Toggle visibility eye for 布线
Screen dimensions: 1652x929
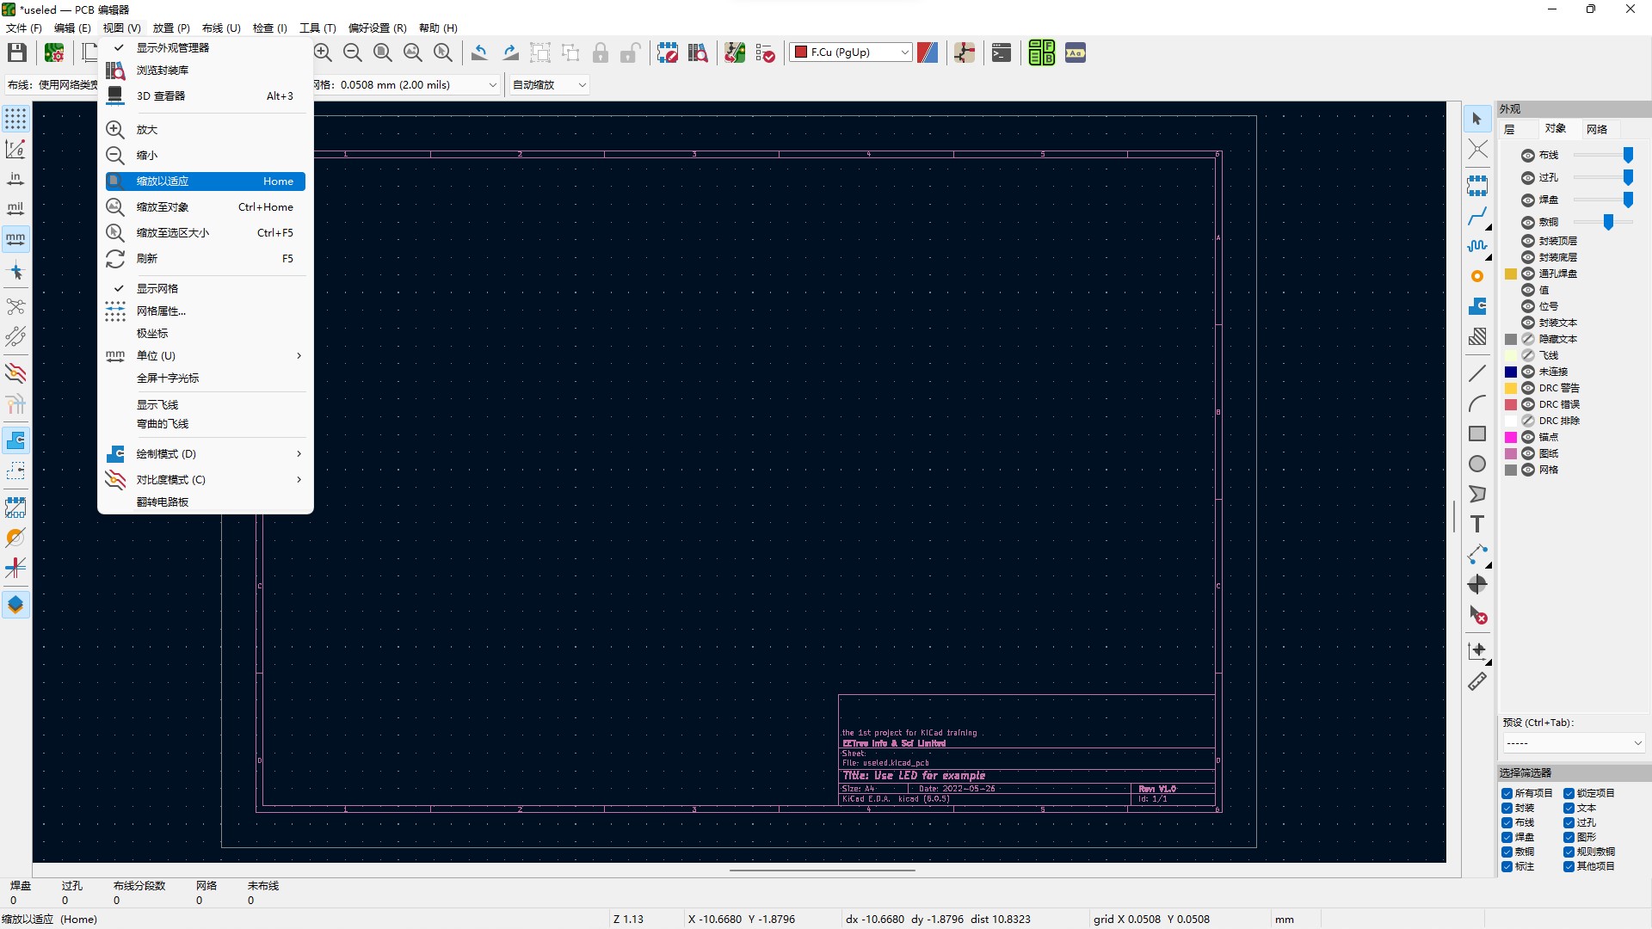(1528, 156)
